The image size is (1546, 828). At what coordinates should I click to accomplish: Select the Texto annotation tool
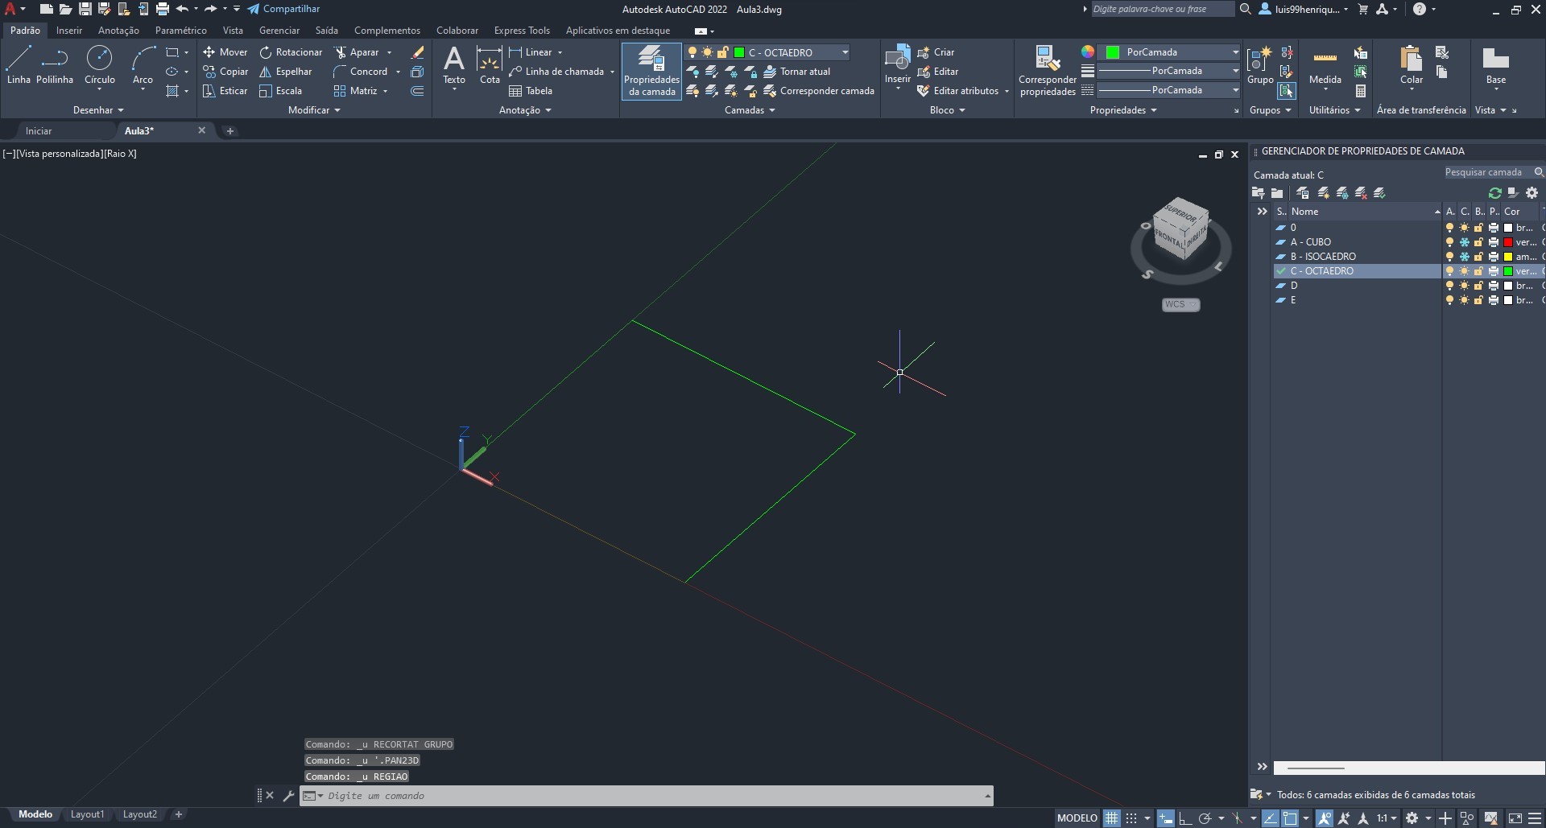pyautogui.click(x=454, y=64)
